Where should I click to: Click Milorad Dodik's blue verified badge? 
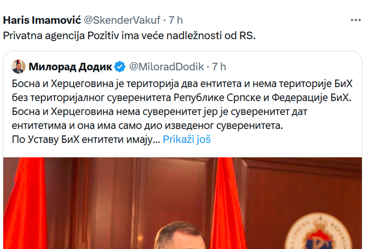click(x=120, y=66)
